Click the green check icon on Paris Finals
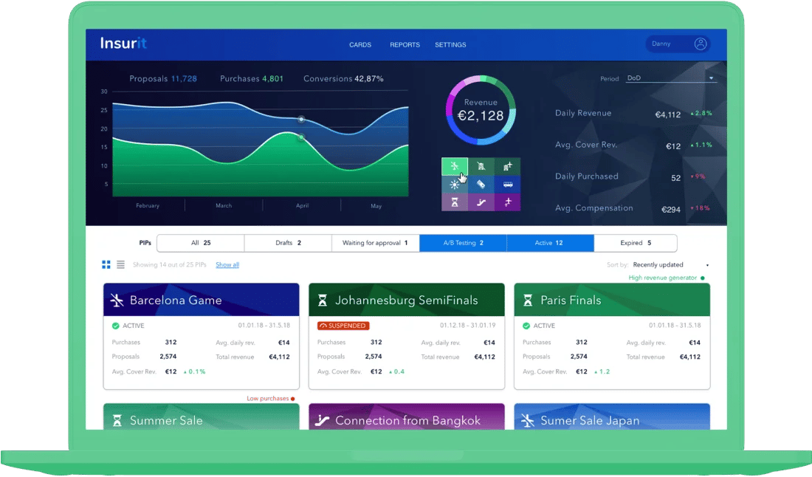Screen dimensions: 812x477 click(x=526, y=326)
